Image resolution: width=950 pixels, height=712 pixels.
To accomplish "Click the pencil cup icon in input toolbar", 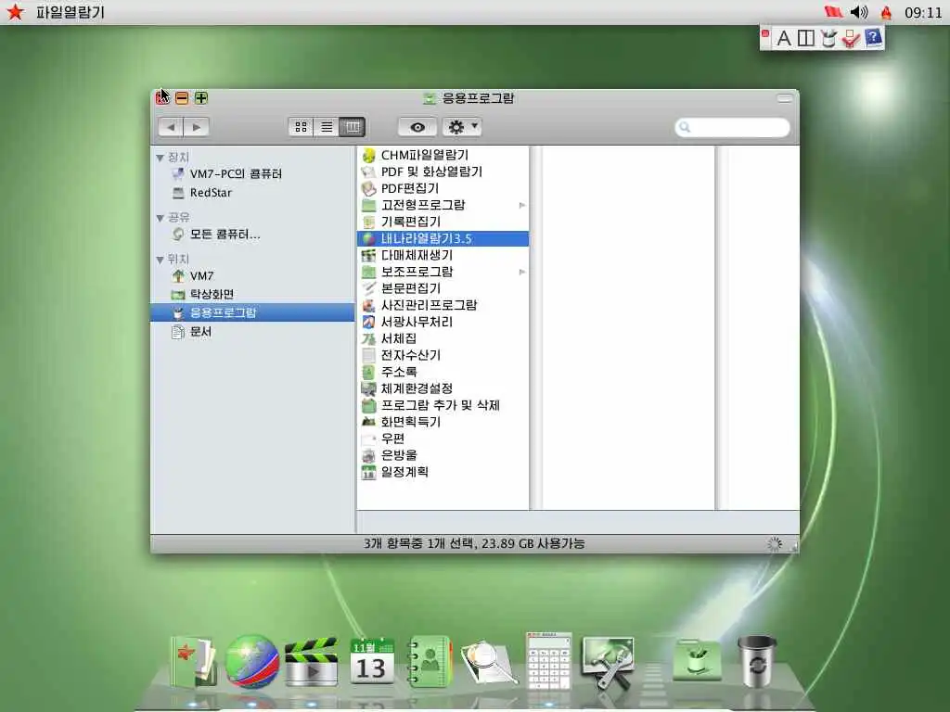I will point(828,38).
